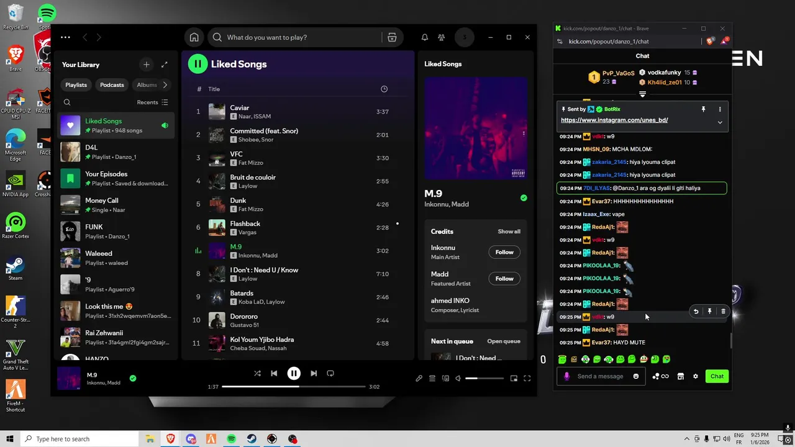Sort by duration clock column header

point(384,89)
